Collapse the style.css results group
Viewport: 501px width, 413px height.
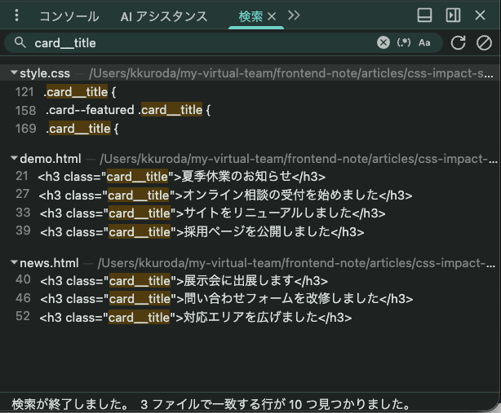tap(14, 72)
